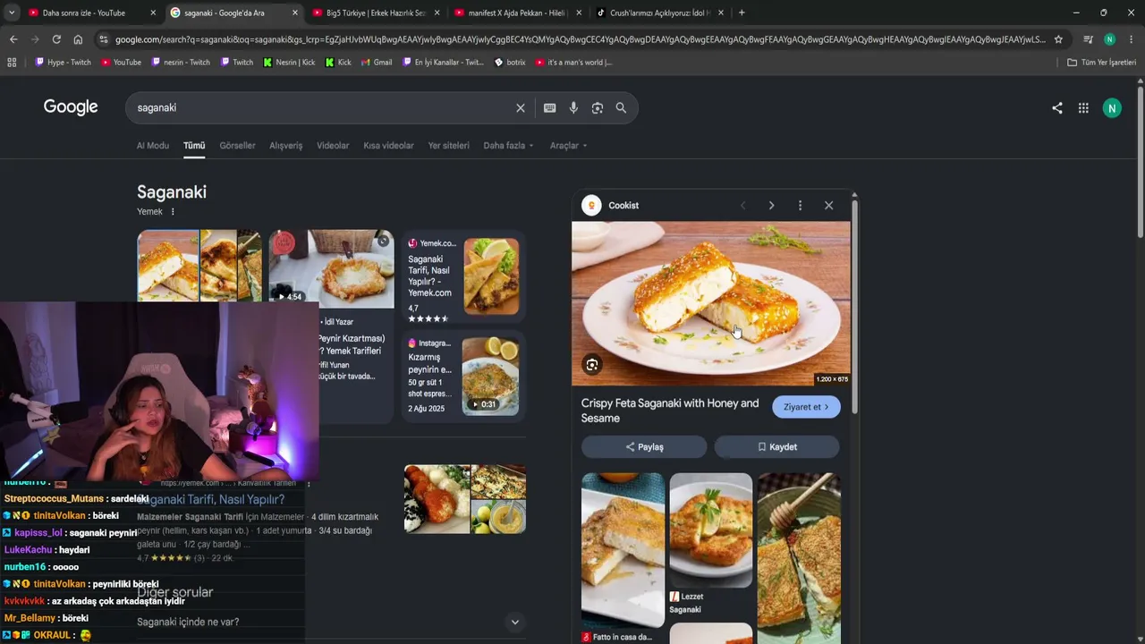Start a voice search with microphone

coord(573,108)
